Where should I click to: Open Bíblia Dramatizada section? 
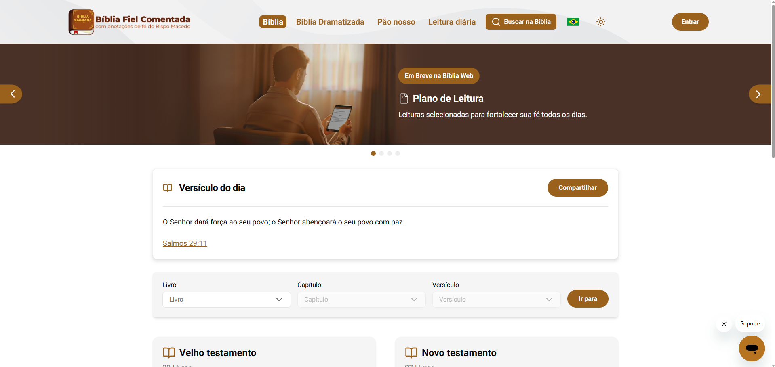click(330, 22)
